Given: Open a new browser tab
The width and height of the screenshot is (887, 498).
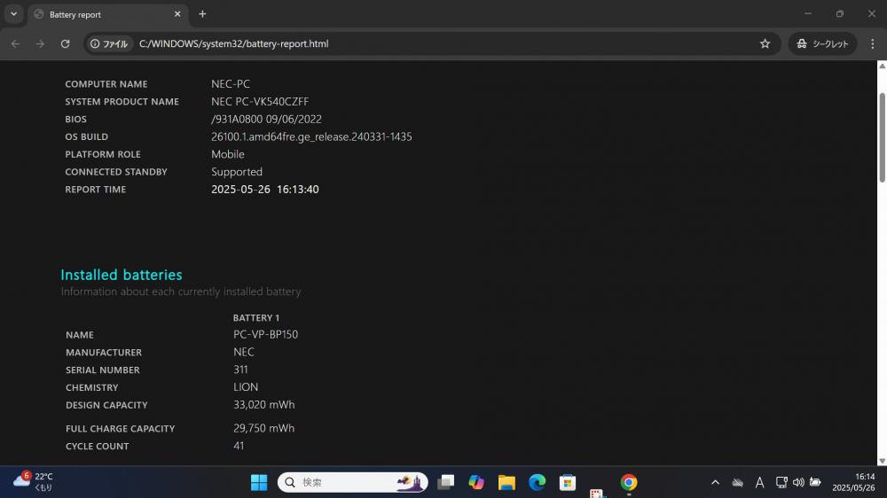Looking at the screenshot, I should click(202, 14).
